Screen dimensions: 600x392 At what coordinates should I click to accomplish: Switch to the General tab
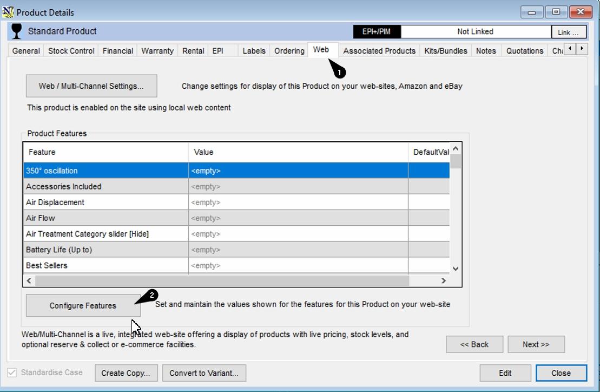pyautogui.click(x=26, y=50)
